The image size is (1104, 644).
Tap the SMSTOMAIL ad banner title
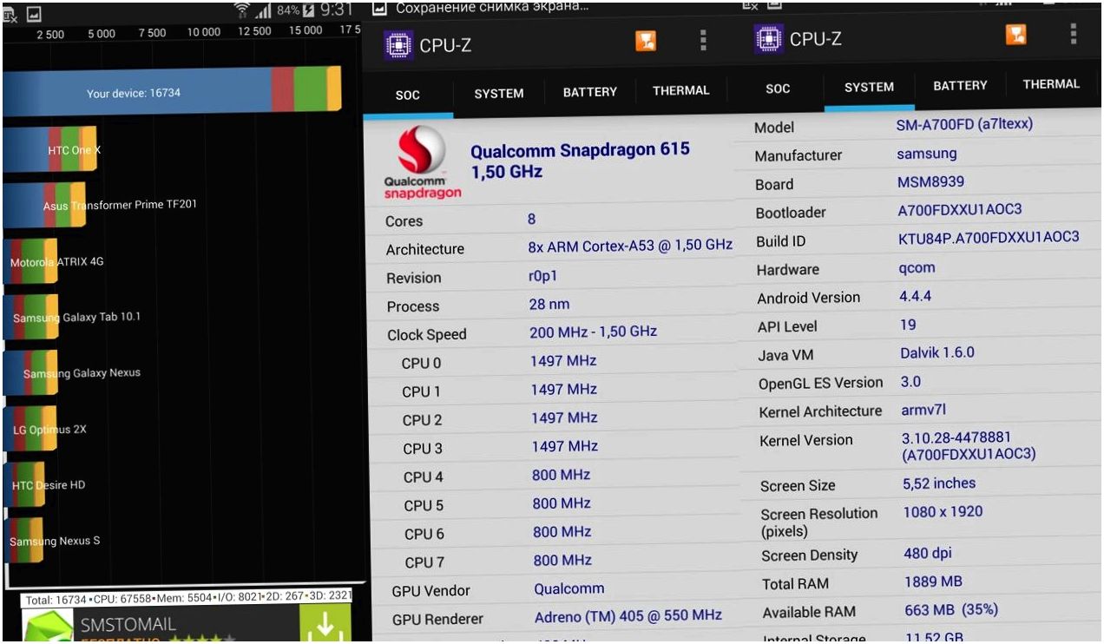coord(128,623)
